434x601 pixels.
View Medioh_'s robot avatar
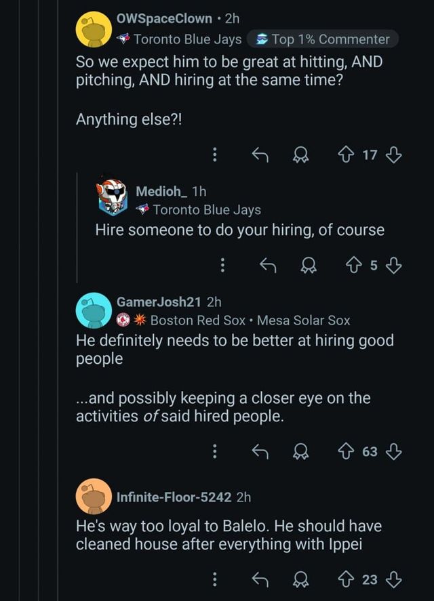click(x=112, y=196)
